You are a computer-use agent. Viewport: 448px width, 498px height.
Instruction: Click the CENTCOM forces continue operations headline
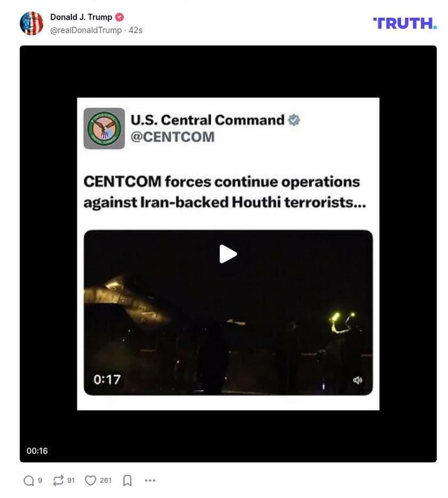225,192
